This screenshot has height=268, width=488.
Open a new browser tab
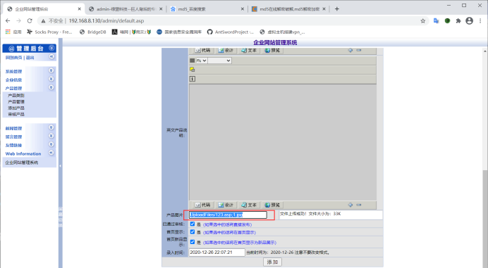coord(337,9)
